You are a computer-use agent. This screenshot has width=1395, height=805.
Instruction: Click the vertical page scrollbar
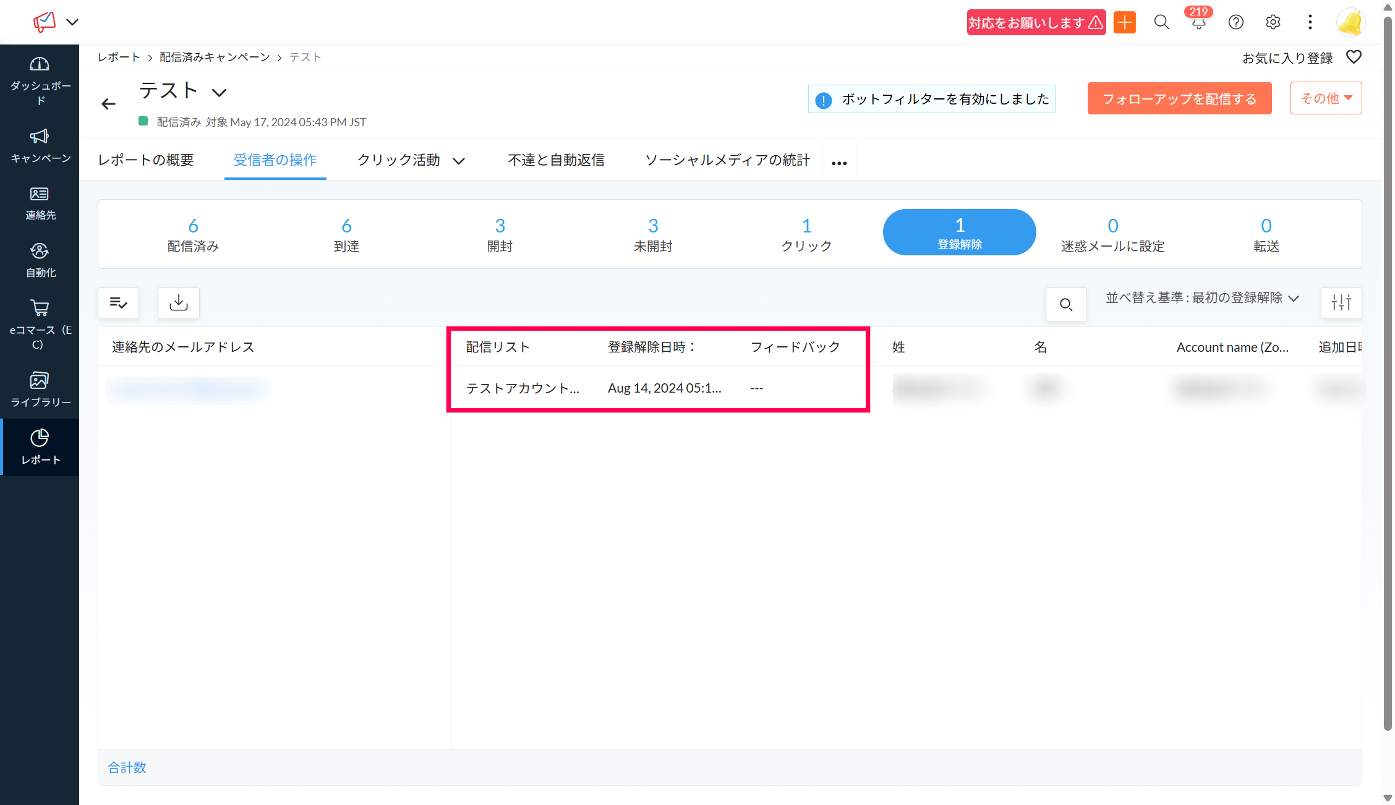1388,371
